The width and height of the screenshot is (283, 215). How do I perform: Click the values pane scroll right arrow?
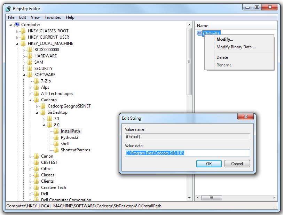tap(274, 198)
